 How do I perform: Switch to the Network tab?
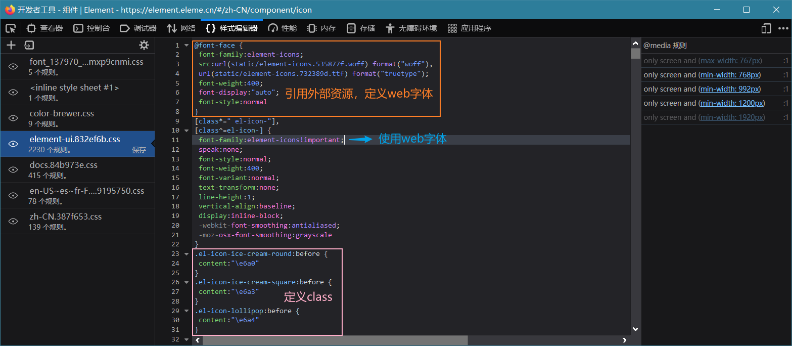181,28
